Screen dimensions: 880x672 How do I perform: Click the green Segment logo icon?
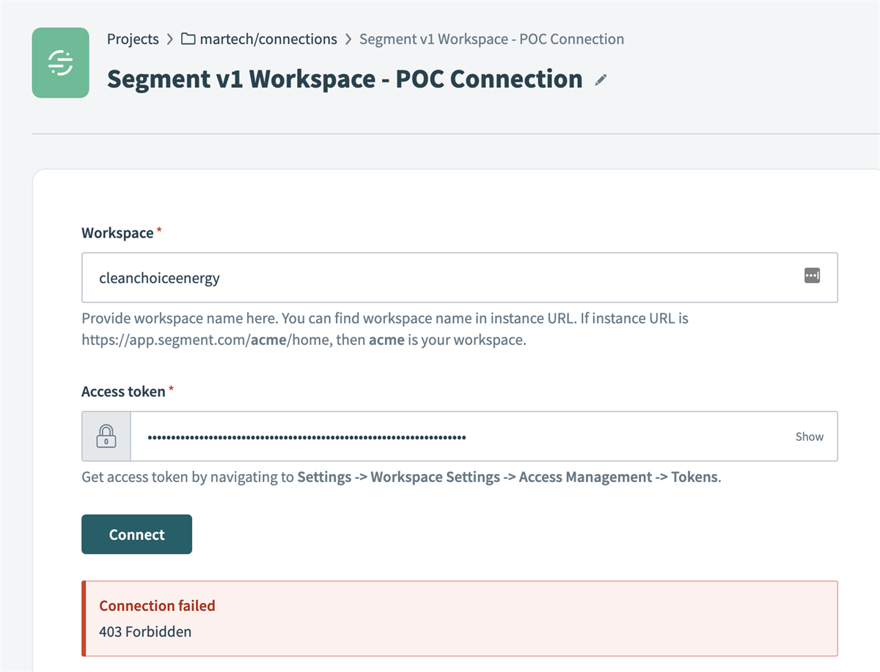click(x=60, y=62)
